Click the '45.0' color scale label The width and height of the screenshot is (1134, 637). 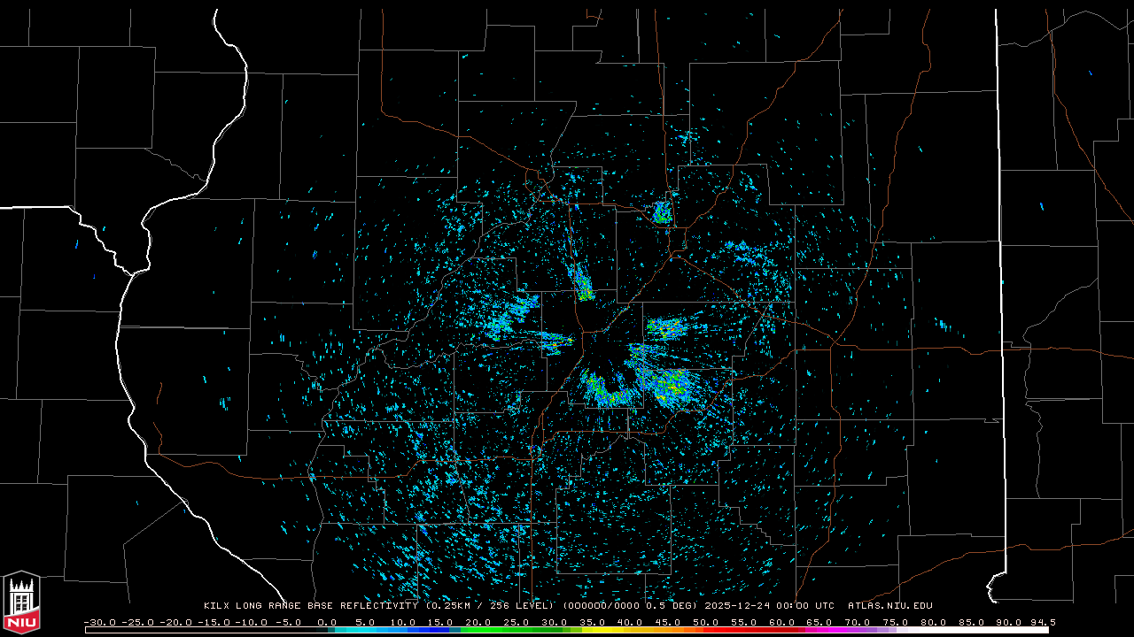[x=669, y=622]
